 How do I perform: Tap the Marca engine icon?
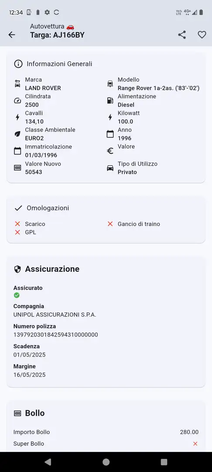click(x=18, y=83)
